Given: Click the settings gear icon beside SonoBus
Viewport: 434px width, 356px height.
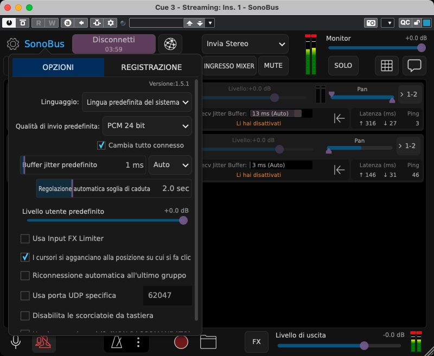Looking at the screenshot, I should (13, 44).
